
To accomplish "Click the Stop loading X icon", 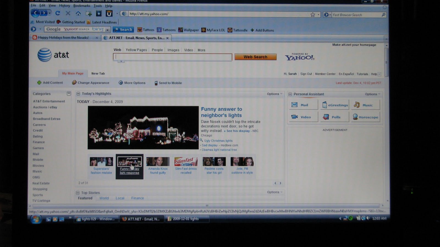I will pos(68,13).
